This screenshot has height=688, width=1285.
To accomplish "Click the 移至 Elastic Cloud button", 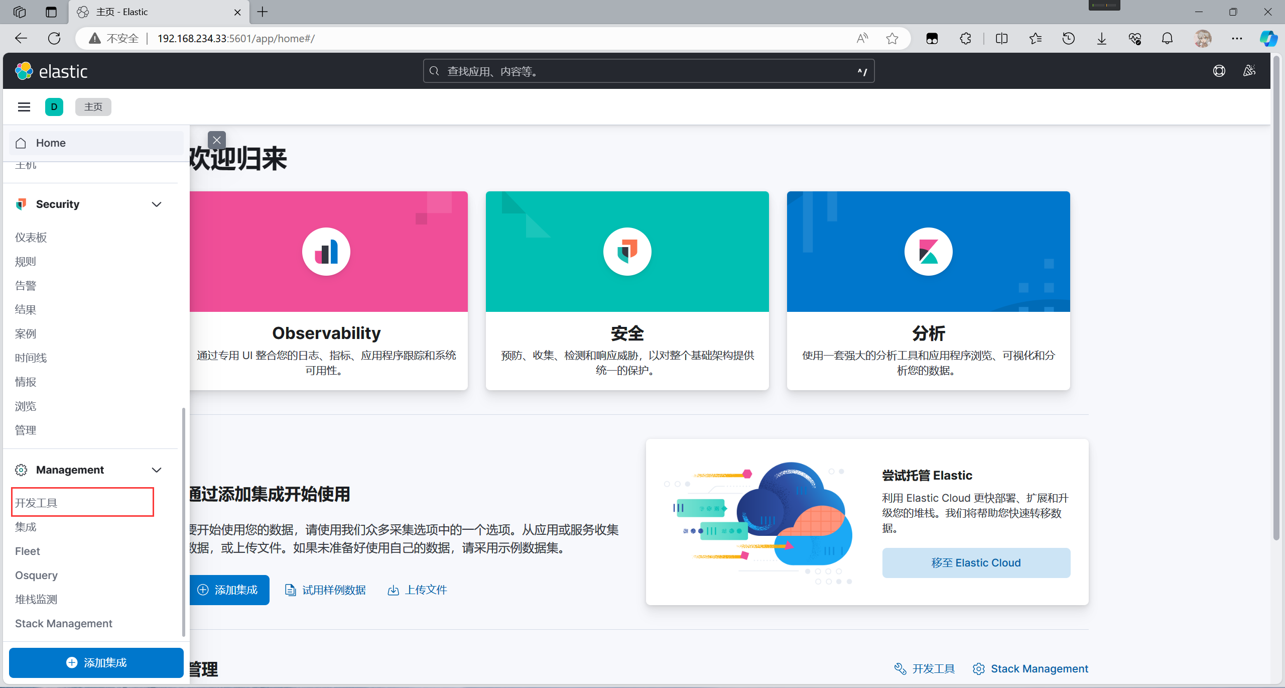I will pyautogui.click(x=976, y=562).
